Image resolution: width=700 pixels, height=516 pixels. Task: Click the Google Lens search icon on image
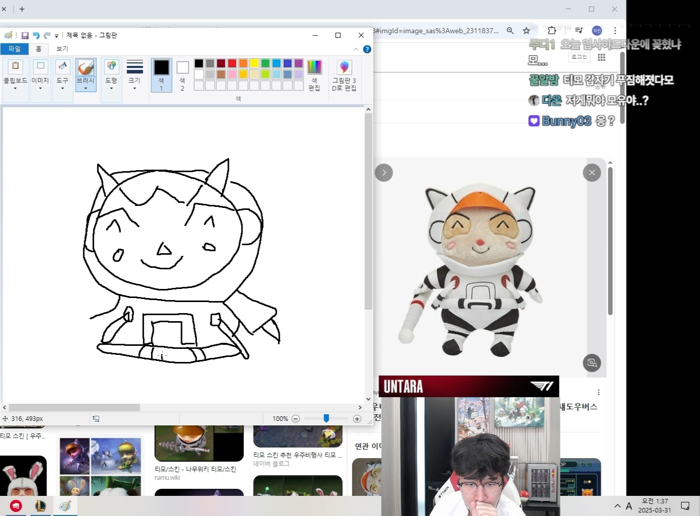click(592, 362)
